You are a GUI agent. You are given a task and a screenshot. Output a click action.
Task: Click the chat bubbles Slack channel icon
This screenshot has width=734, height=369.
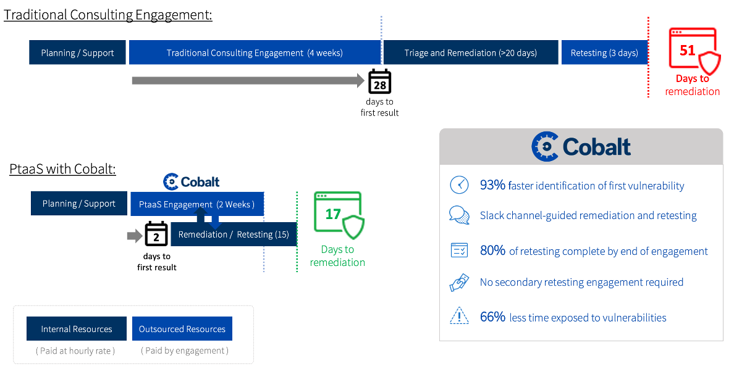pyautogui.click(x=459, y=215)
